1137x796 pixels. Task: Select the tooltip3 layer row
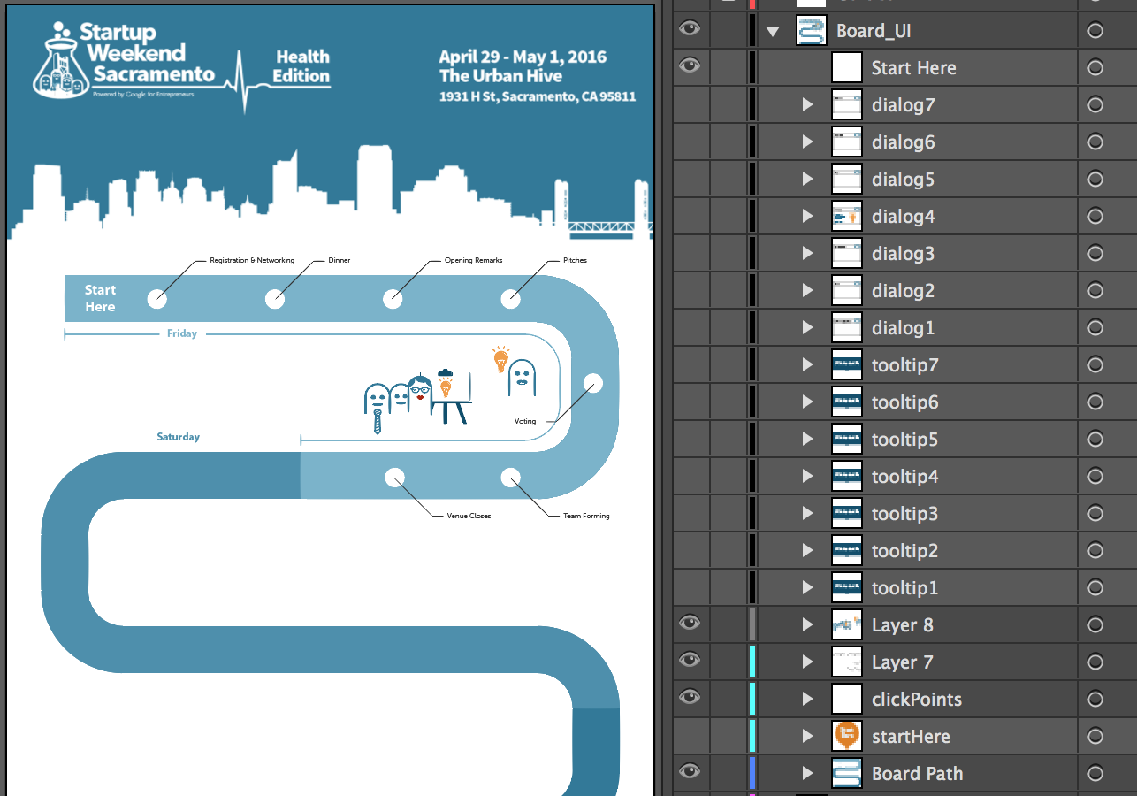(904, 514)
